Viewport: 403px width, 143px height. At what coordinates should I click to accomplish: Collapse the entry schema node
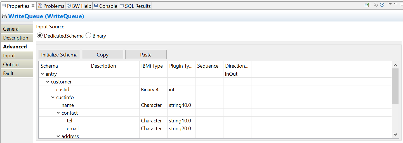click(42, 74)
